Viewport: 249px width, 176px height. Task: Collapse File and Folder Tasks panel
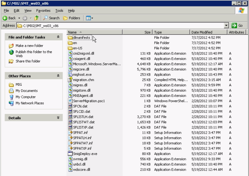58,37
